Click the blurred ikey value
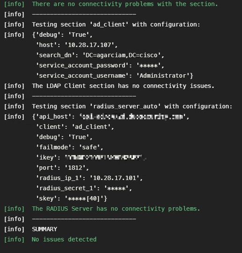 click(104, 157)
